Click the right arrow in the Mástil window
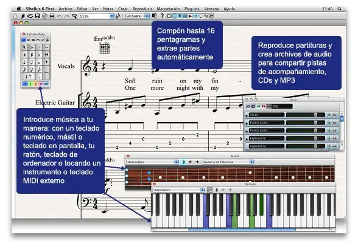This screenshot has height=243, width=358. 197,162
